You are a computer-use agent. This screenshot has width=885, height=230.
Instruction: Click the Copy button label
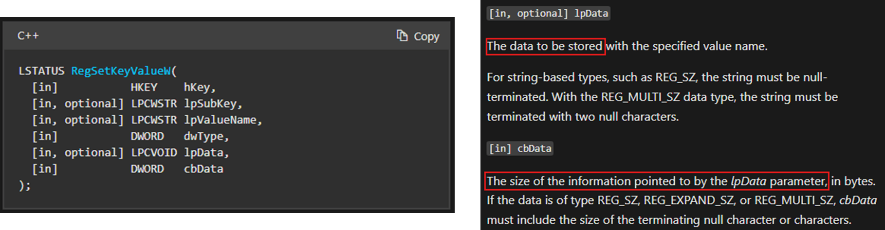click(426, 36)
